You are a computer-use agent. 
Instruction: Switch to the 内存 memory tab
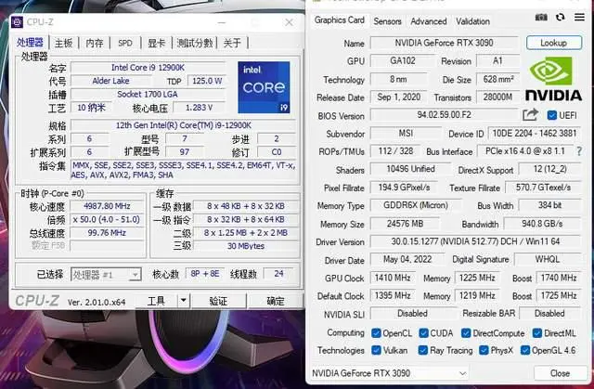click(95, 43)
